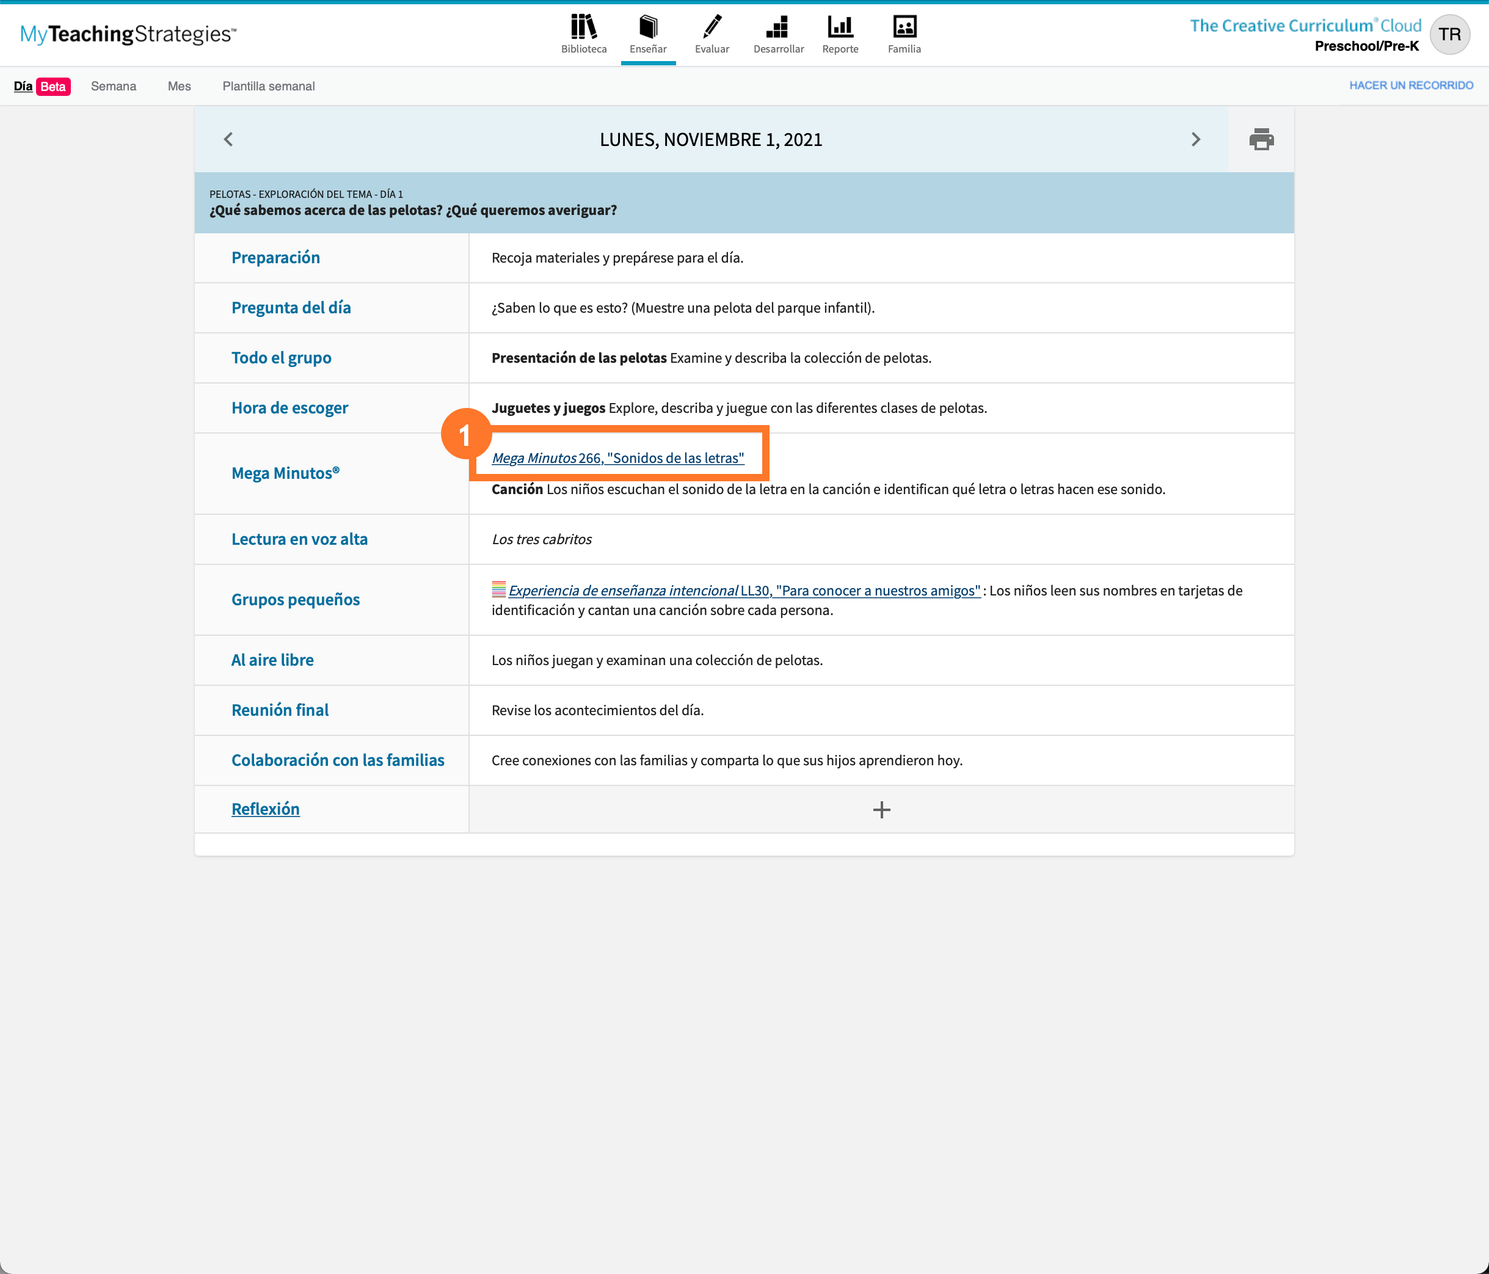Click the MyTeachingStrategies logo
The width and height of the screenshot is (1489, 1274).
click(128, 34)
